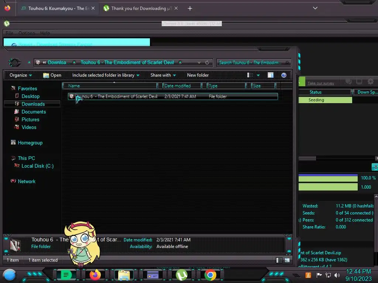This screenshot has width=378, height=283.
Task: Select Downloads in navigation pane
Action: pyautogui.click(x=33, y=104)
